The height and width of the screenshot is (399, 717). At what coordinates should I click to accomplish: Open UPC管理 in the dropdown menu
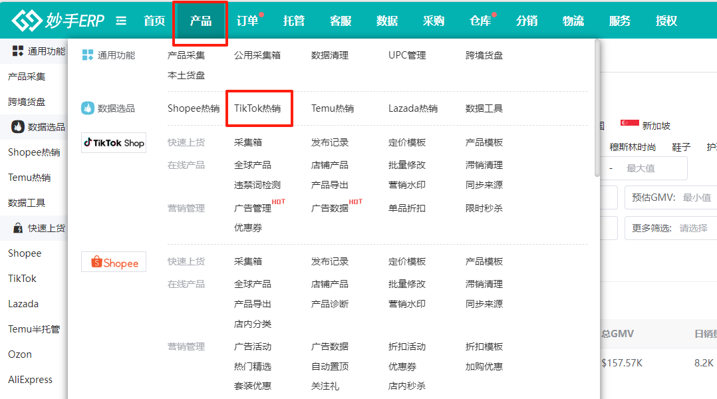point(407,55)
